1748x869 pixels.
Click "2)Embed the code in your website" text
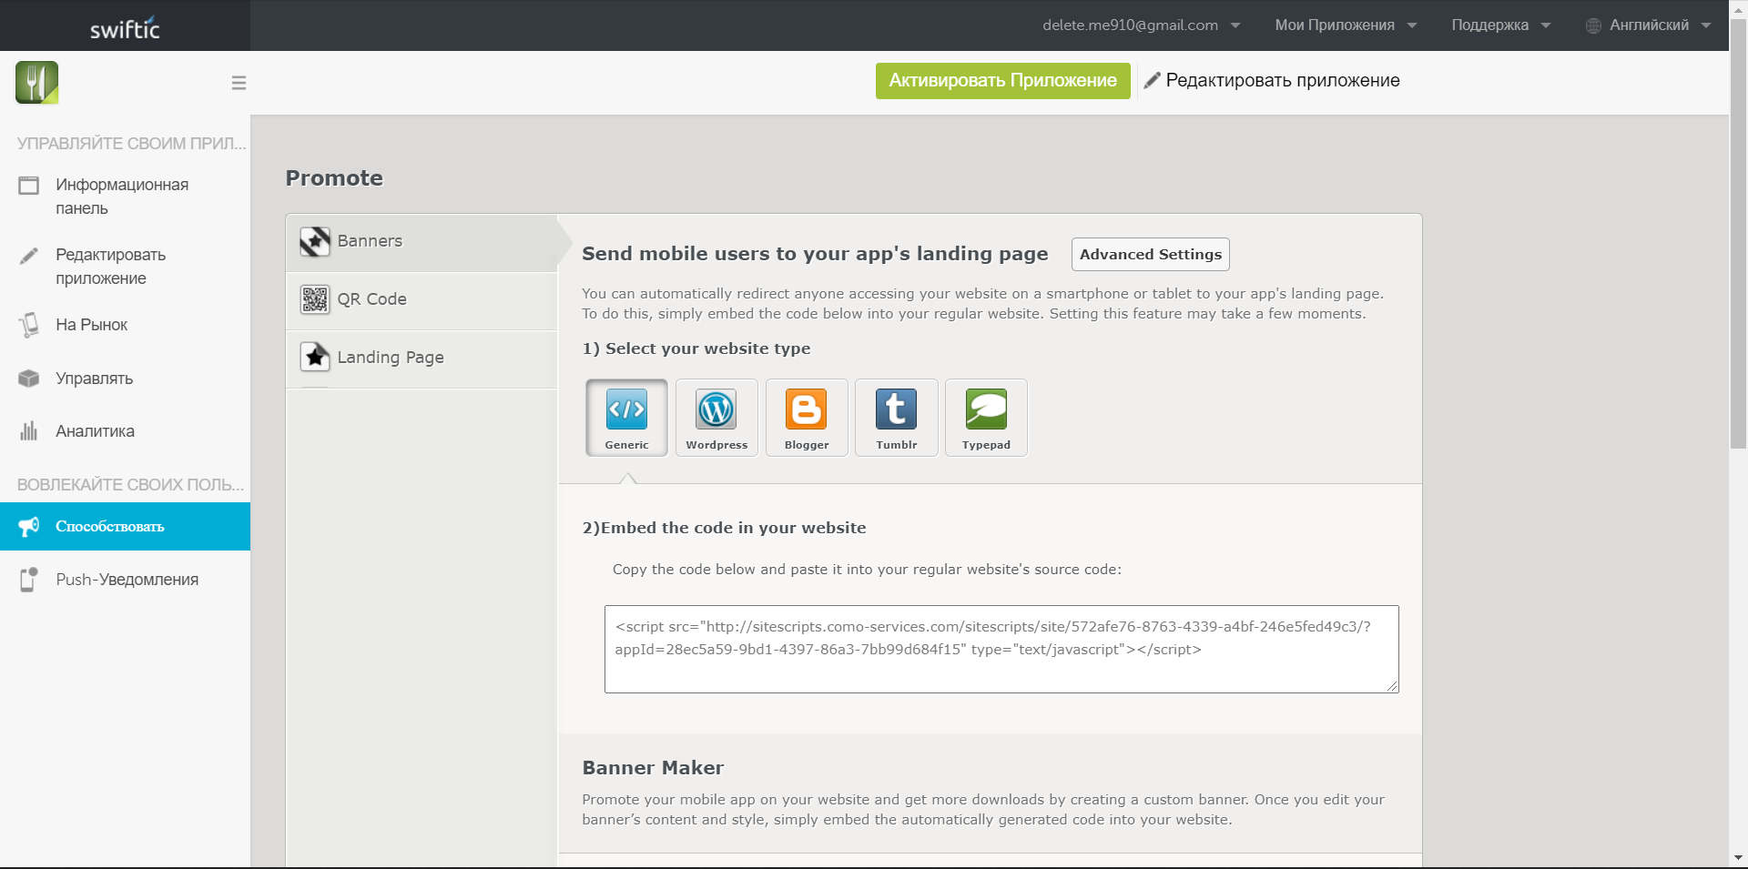[725, 528]
